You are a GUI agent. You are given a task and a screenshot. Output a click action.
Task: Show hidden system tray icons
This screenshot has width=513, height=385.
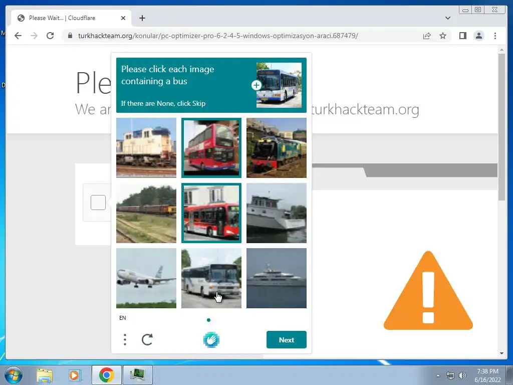[x=438, y=375]
